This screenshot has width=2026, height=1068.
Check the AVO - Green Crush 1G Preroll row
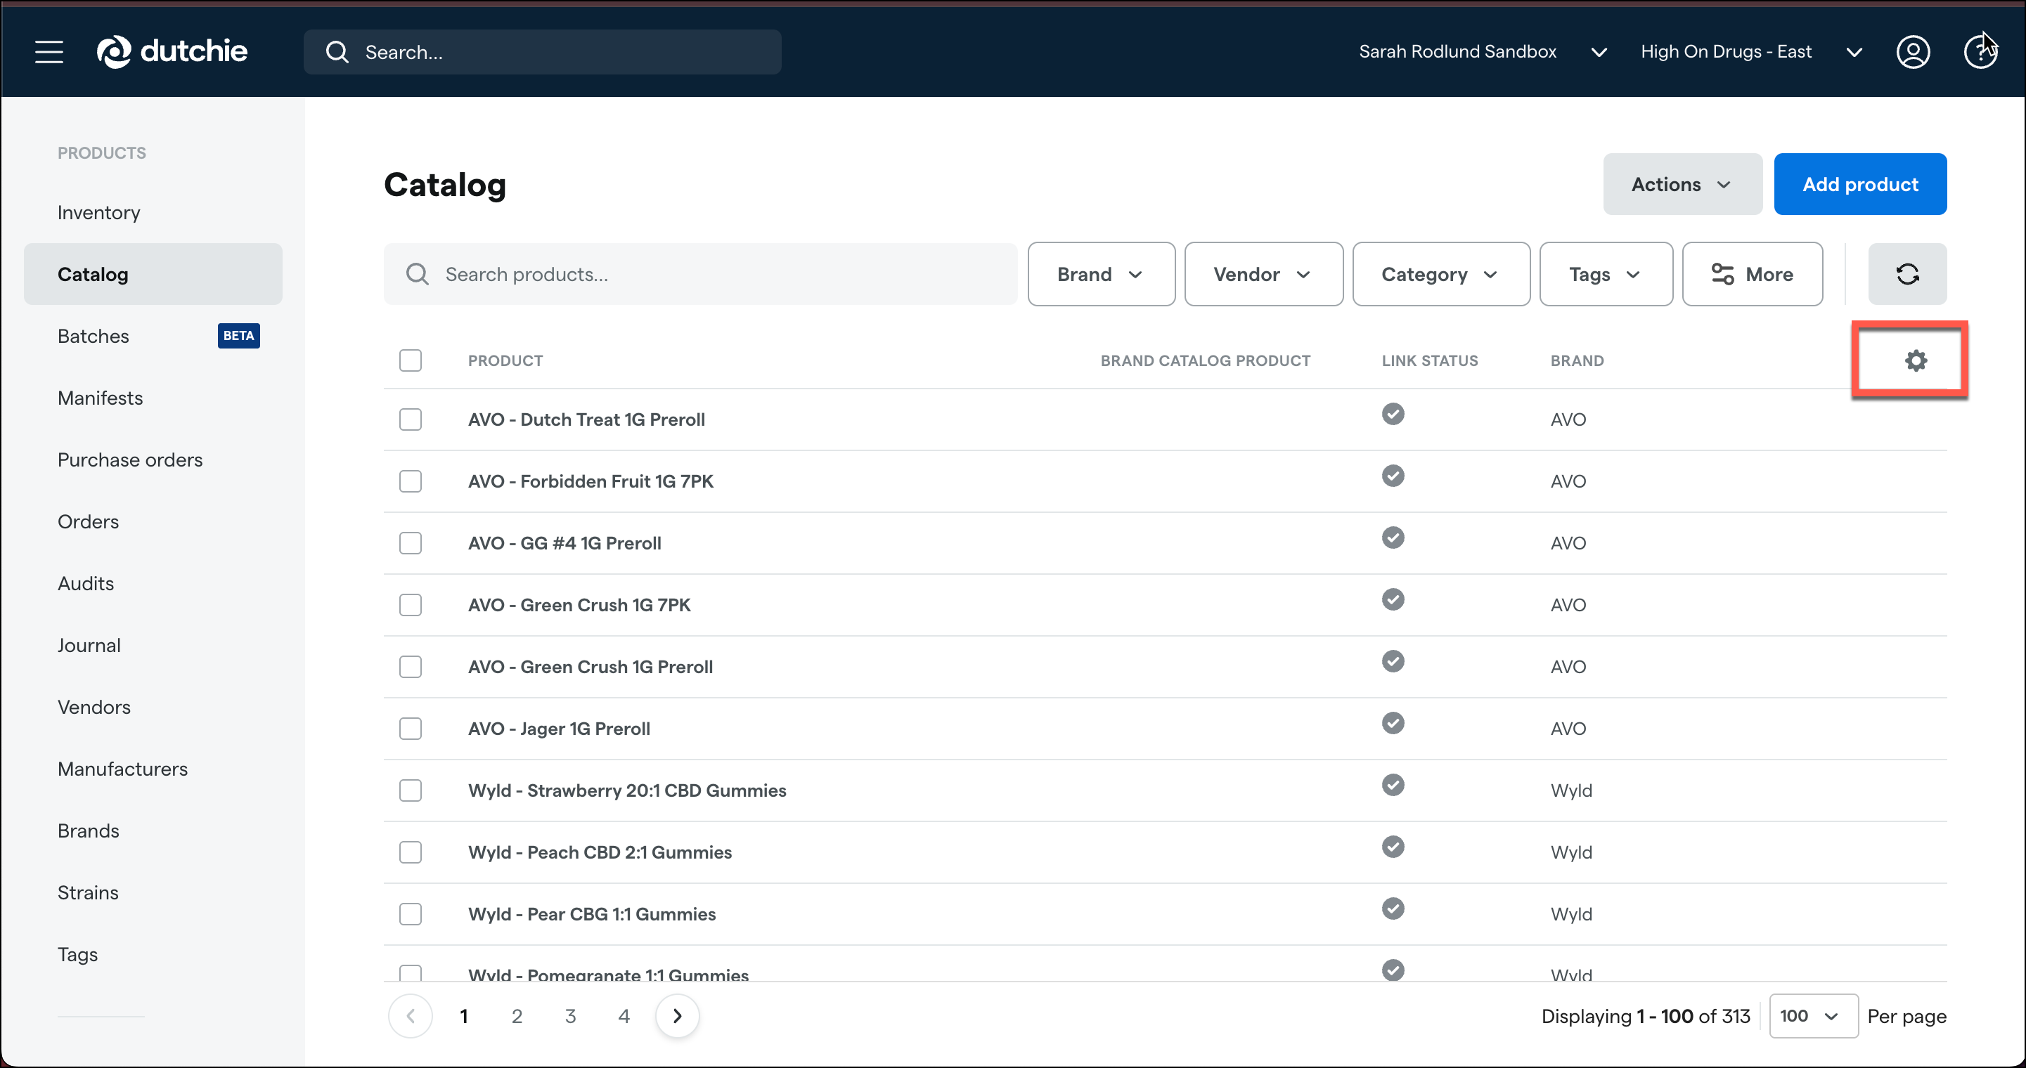[x=410, y=667]
